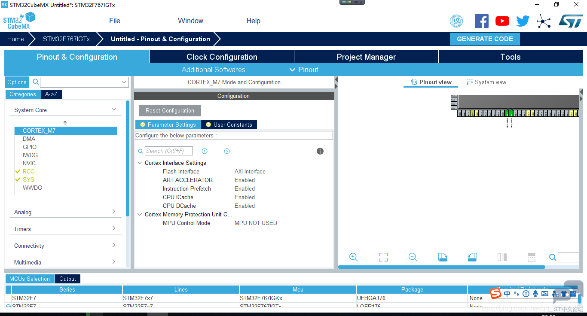Select the Pinout view tab
Screen dimensions: 587x316
(x=431, y=82)
